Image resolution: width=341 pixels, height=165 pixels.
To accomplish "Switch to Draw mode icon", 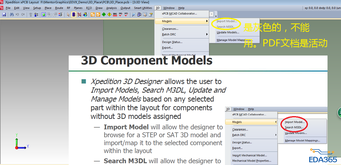I will pyautogui.click(x=85, y=15).
